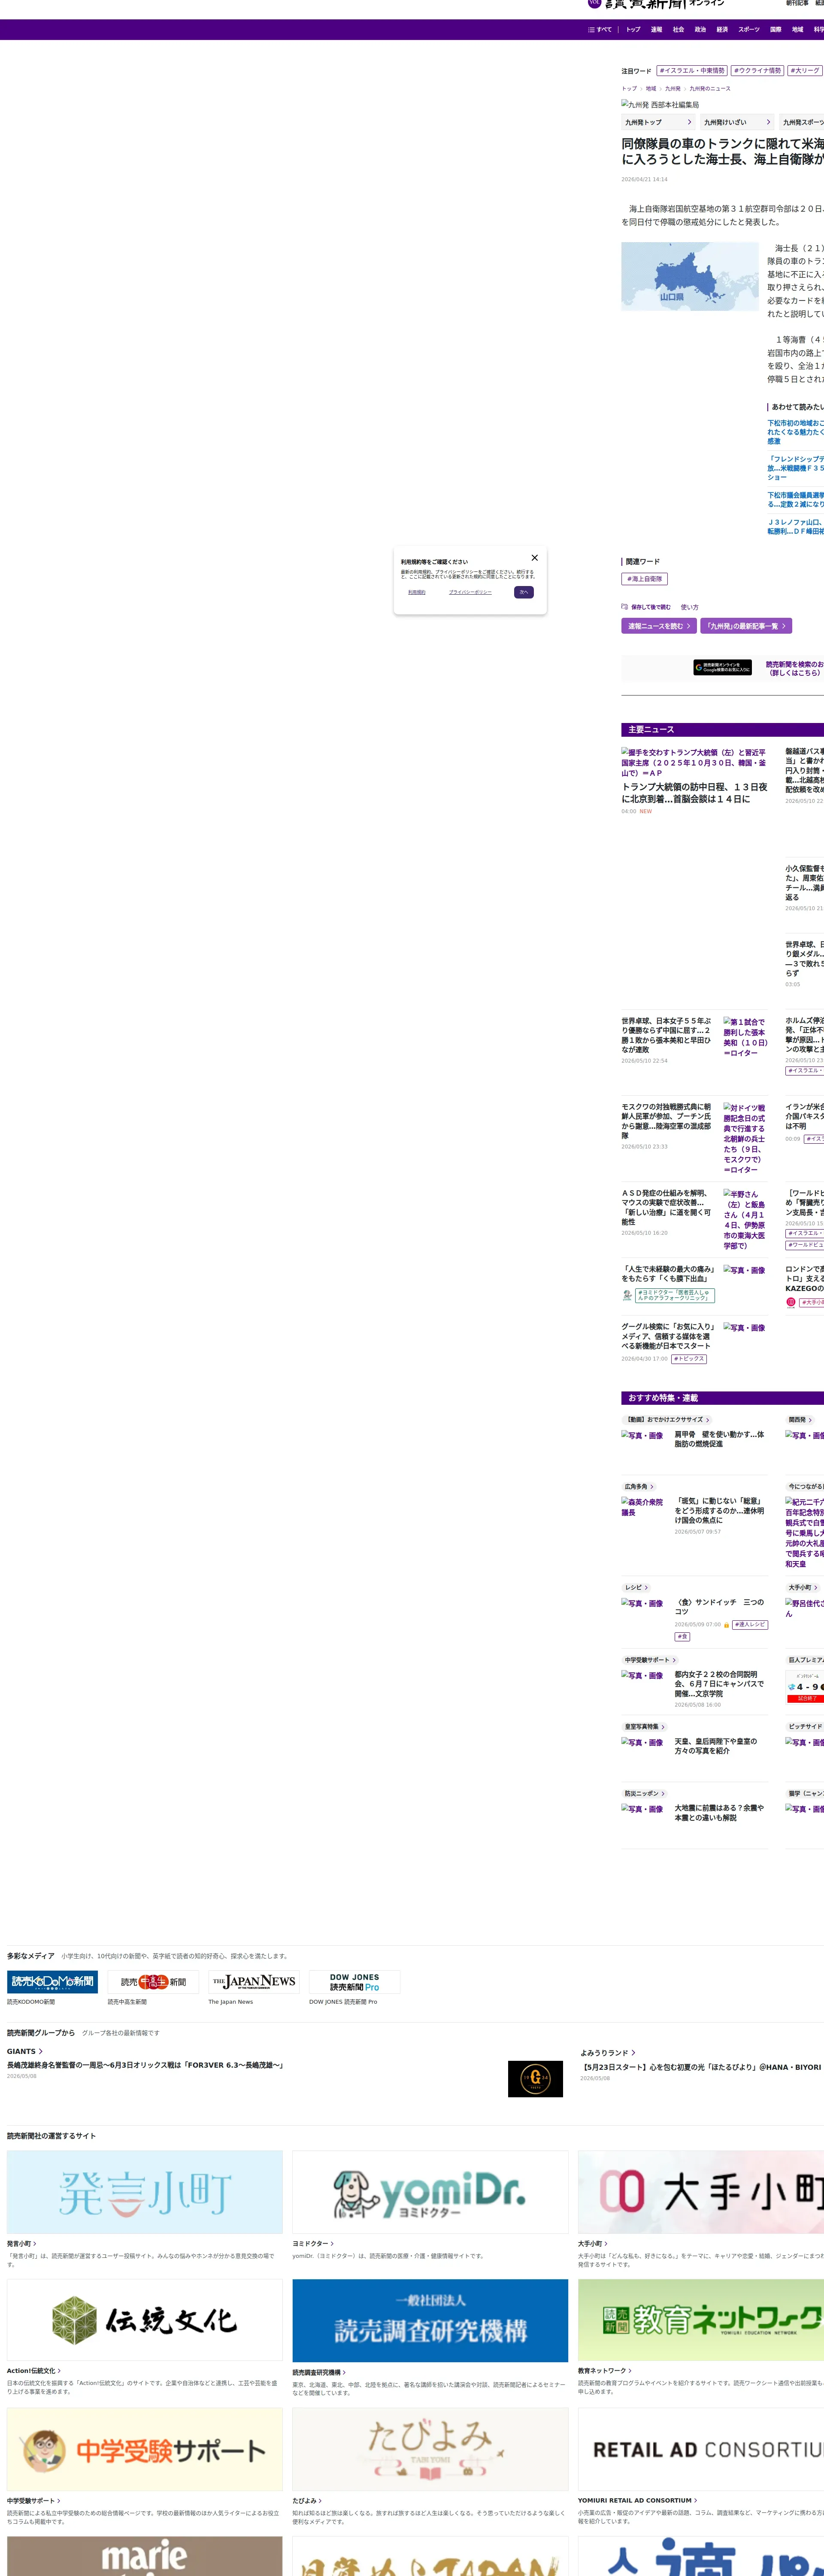Viewport: 824px width, 2576px height.
Task: Open The Japan News logo
Action: (254, 1982)
